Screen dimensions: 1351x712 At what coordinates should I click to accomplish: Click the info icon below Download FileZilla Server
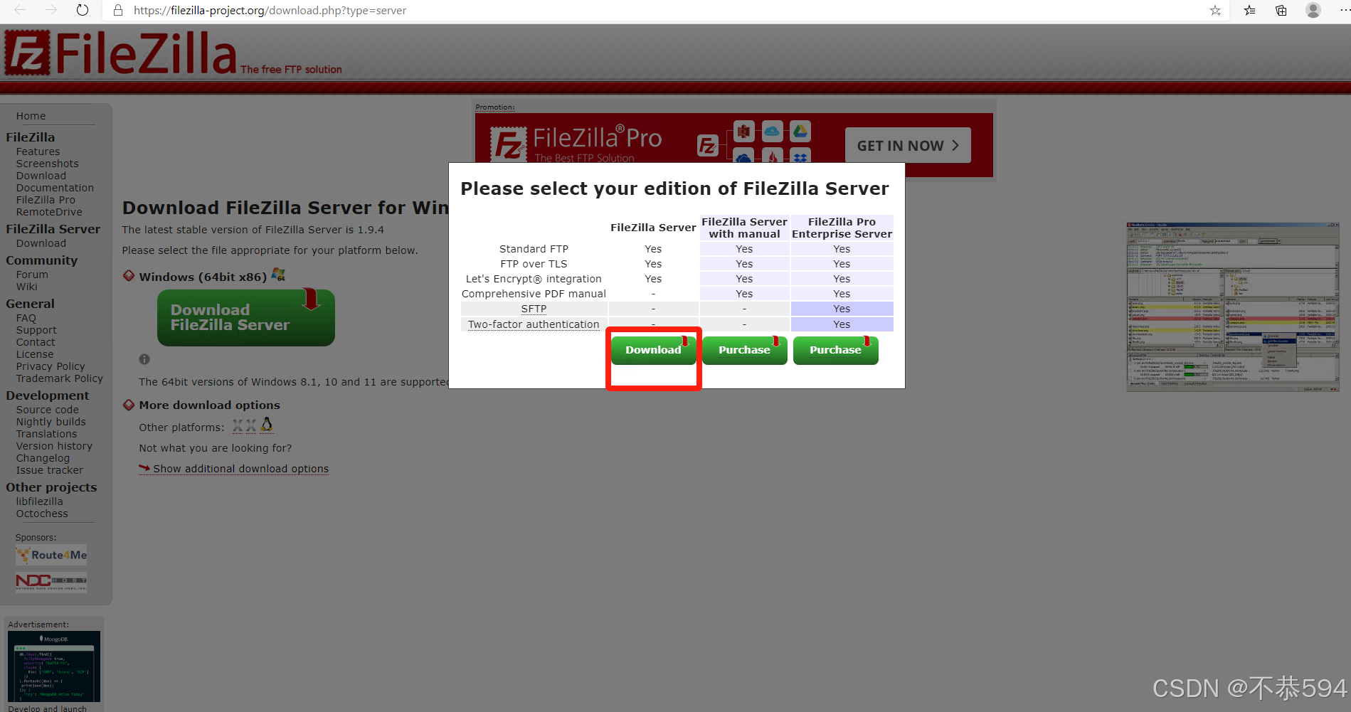(x=144, y=360)
